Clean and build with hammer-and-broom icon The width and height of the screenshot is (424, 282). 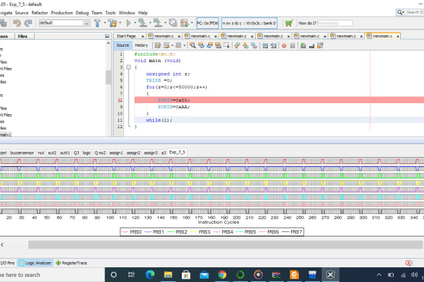pos(112,23)
